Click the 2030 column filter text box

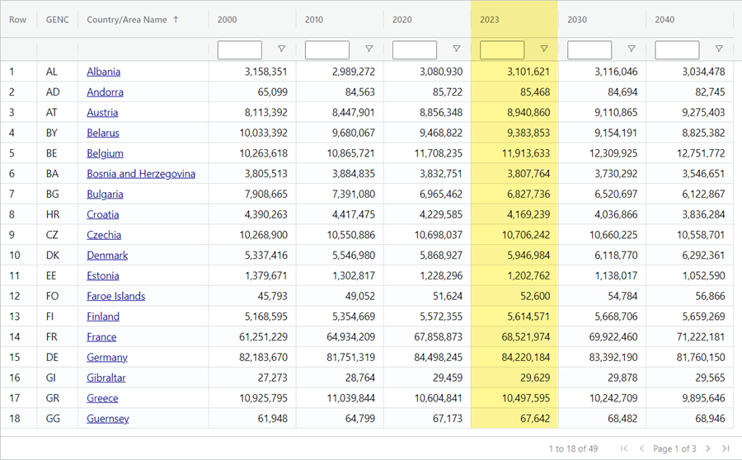(589, 49)
